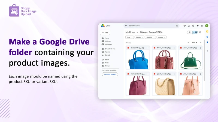218x122 pixels.
Task: Click My Drive in the breadcrumb
Action: tap(130, 32)
